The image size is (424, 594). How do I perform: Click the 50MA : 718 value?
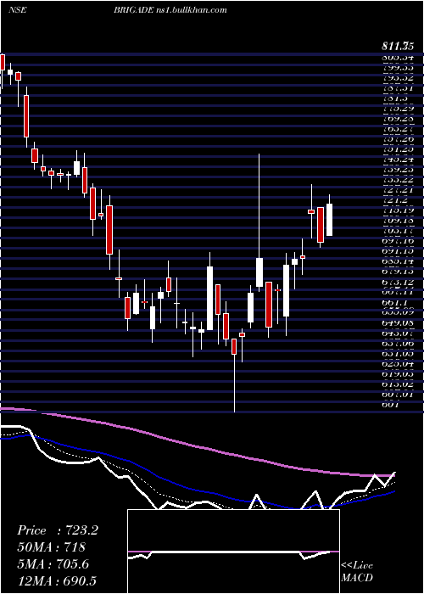pos(52,547)
